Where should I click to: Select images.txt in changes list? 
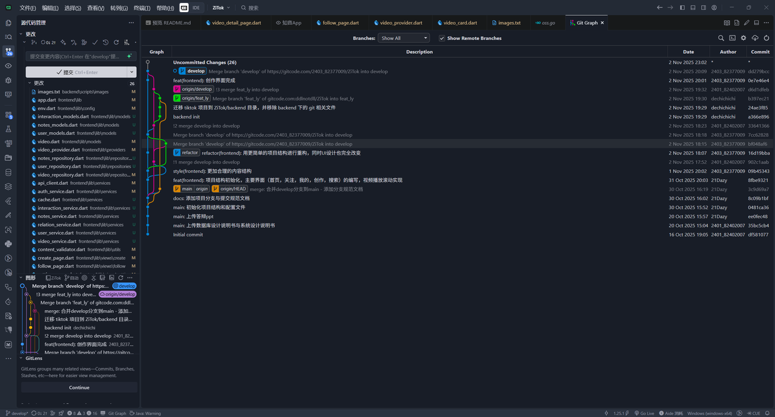(84, 92)
